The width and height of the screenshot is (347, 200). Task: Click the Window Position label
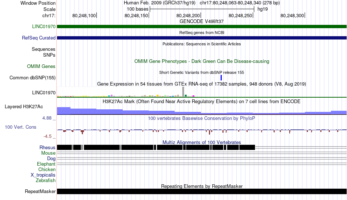click(x=38, y=3)
